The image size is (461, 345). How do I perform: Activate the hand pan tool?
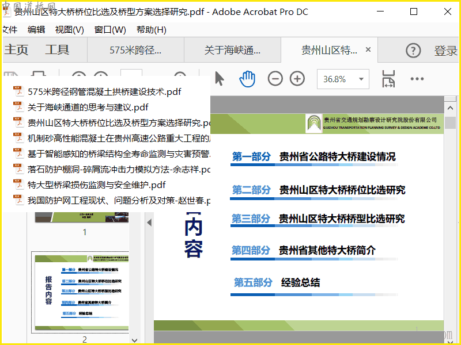pos(247,79)
